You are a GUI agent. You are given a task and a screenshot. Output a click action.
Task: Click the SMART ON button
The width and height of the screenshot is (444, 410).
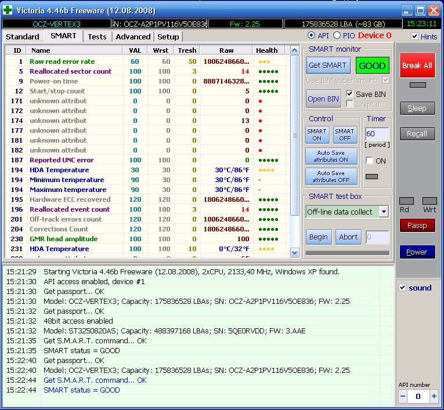pyautogui.click(x=317, y=135)
